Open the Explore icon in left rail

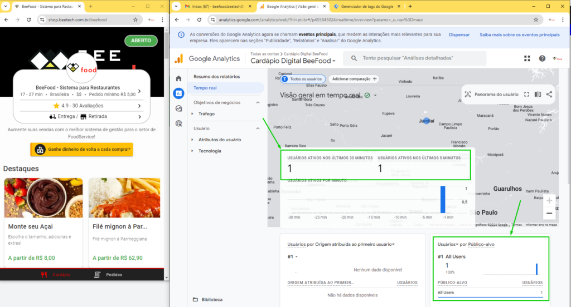[x=178, y=108]
